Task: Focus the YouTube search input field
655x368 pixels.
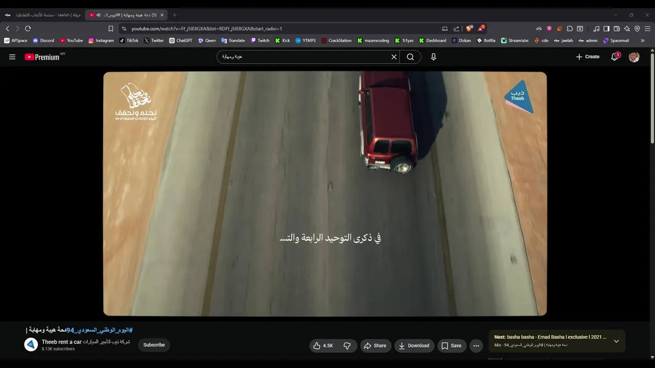Action: (304, 57)
